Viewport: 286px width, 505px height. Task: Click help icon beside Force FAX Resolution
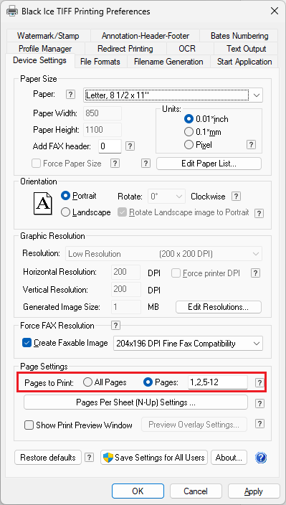(115, 325)
